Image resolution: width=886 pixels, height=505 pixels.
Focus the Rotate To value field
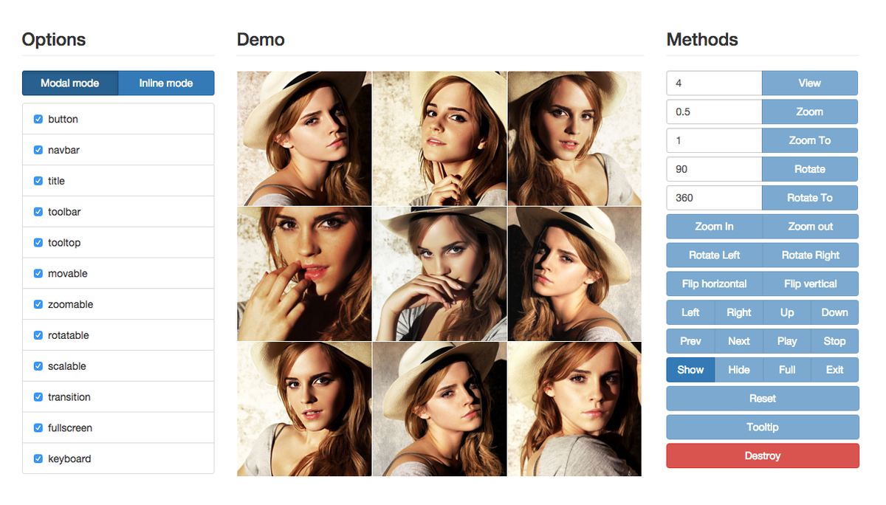point(714,198)
